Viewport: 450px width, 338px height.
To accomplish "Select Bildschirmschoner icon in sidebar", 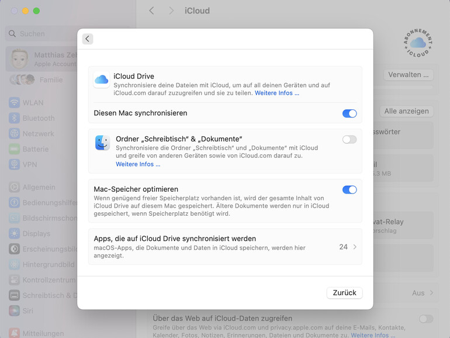I will 14,218.
